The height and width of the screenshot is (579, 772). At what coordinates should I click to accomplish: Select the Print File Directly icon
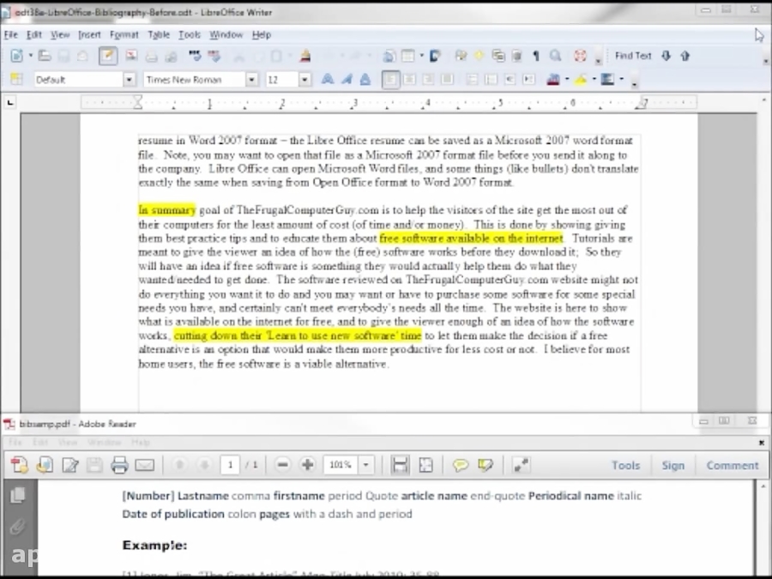[151, 55]
